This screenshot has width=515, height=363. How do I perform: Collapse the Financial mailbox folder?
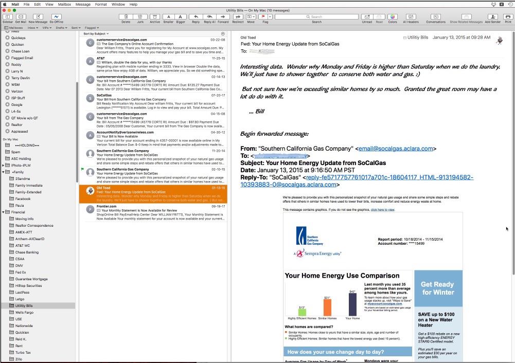pyautogui.click(x=3, y=212)
